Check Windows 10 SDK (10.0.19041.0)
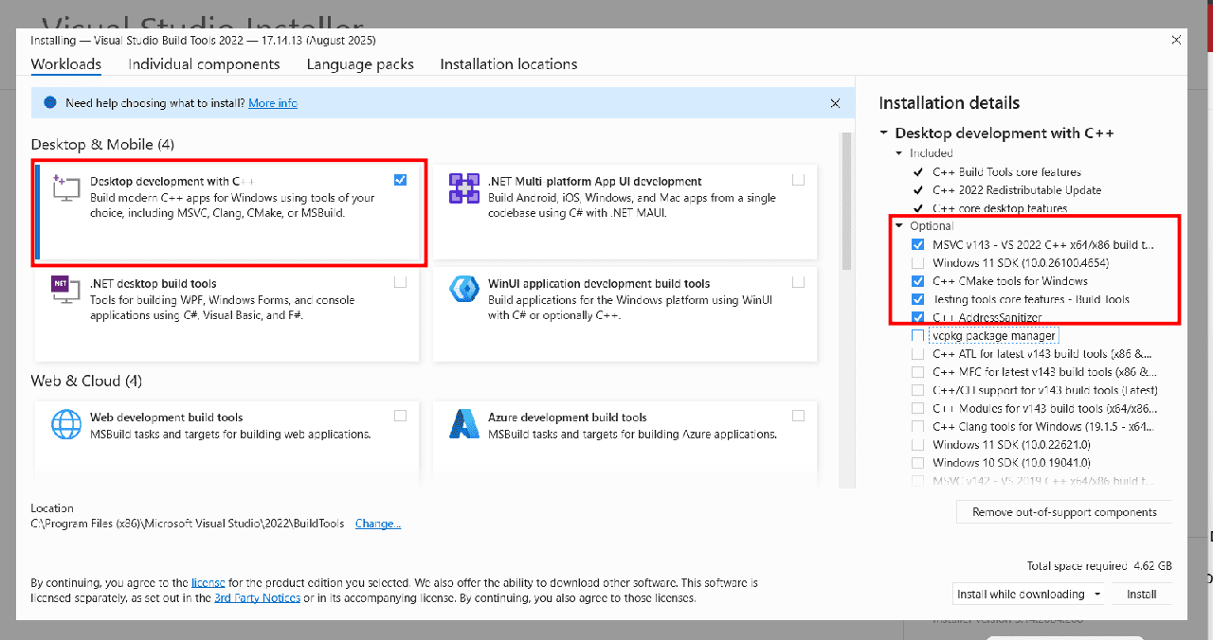Viewport: 1213px width, 640px height. [x=917, y=463]
